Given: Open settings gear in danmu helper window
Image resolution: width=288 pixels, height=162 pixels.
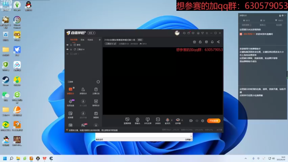Looking at the screenshot, I should (283, 15).
